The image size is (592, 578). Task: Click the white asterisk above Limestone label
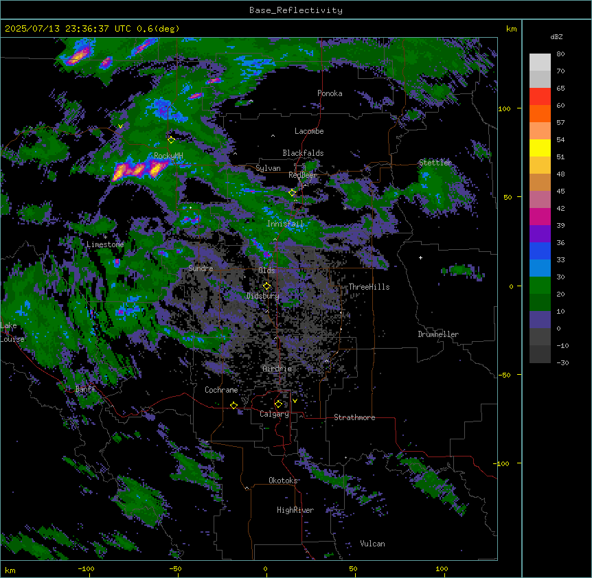click(105, 238)
